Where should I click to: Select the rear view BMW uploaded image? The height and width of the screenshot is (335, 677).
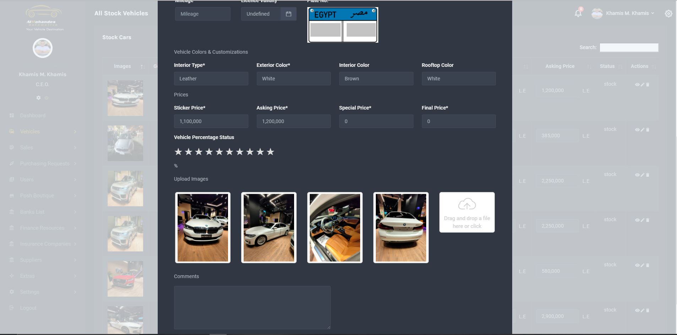pos(401,228)
